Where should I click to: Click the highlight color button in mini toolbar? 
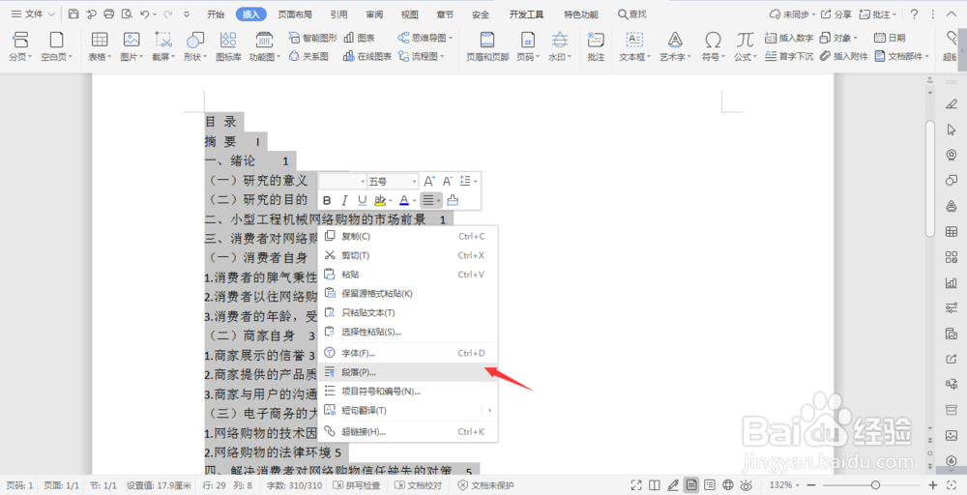click(x=380, y=200)
